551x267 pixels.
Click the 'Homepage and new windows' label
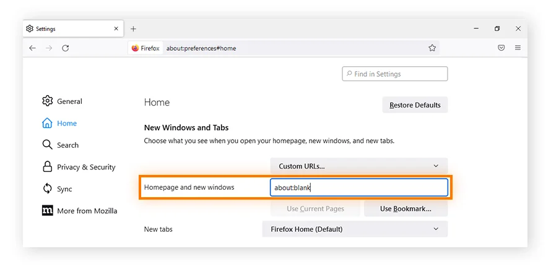[189, 187]
